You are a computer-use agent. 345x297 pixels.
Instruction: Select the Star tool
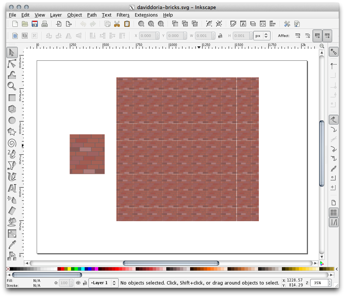[x=12, y=131]
